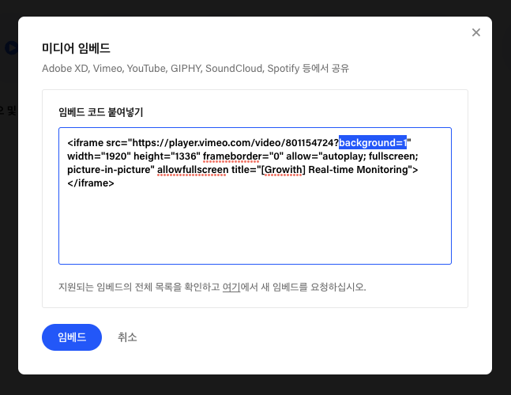511x395 pixels.
Task: Click the highlighted background=1 text
Action: (373, 142)
